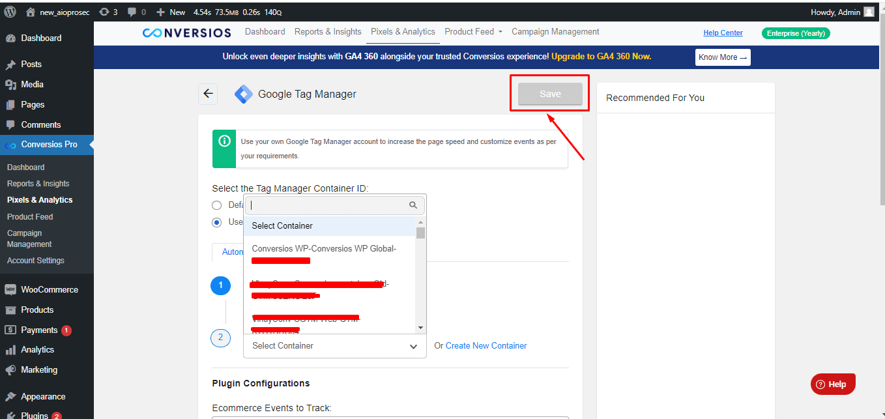Viewport: 885px width, 419px height.
Task: Open the Posts menu with pin icon
Action: 31,64
